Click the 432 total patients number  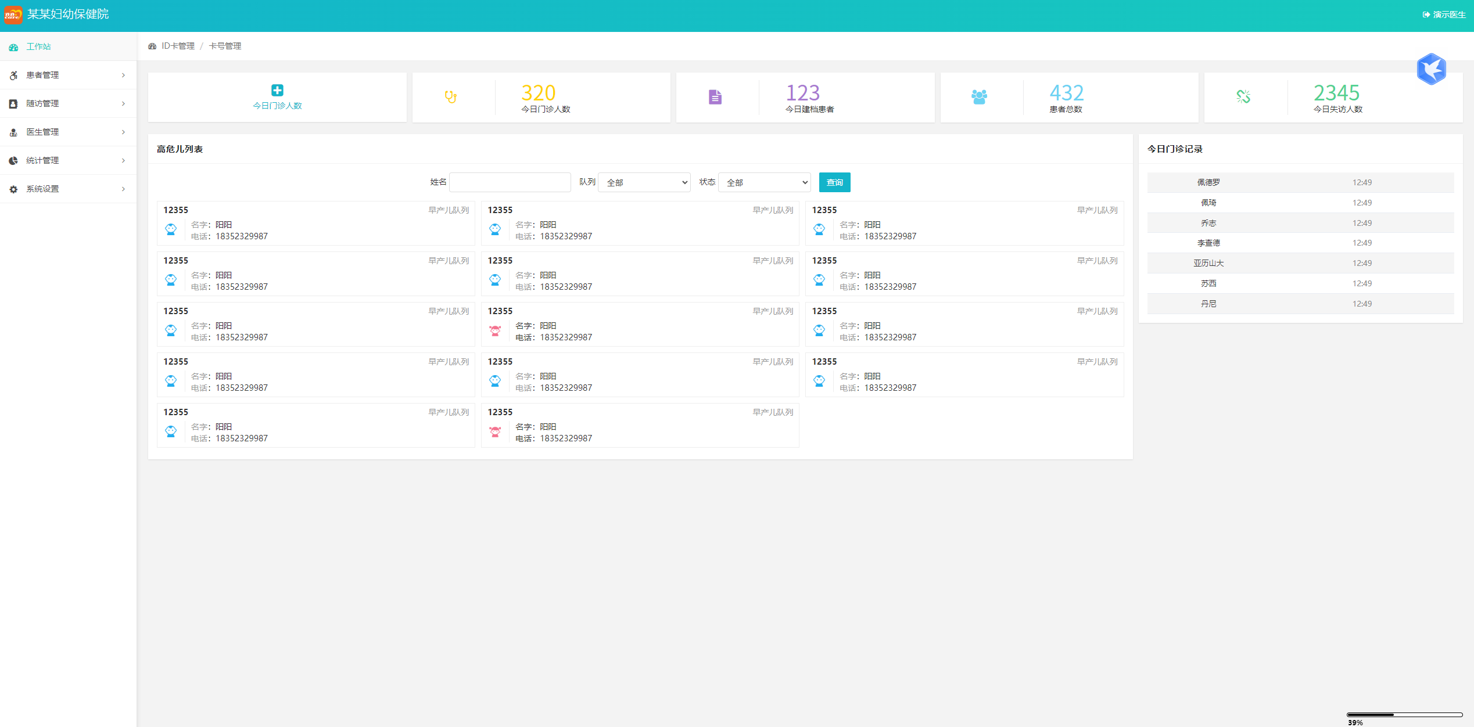tap(1067, 93)
